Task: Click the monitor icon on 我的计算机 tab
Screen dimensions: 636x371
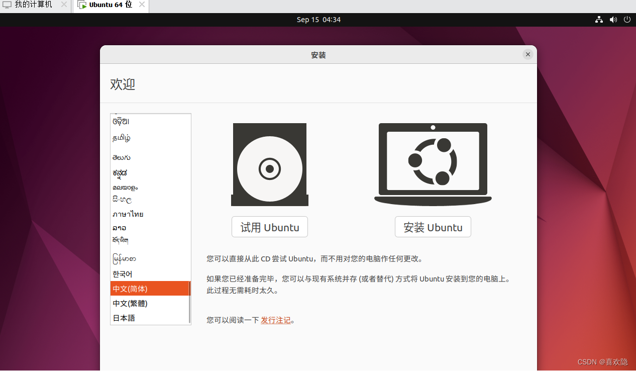Action: click(7, 5)
